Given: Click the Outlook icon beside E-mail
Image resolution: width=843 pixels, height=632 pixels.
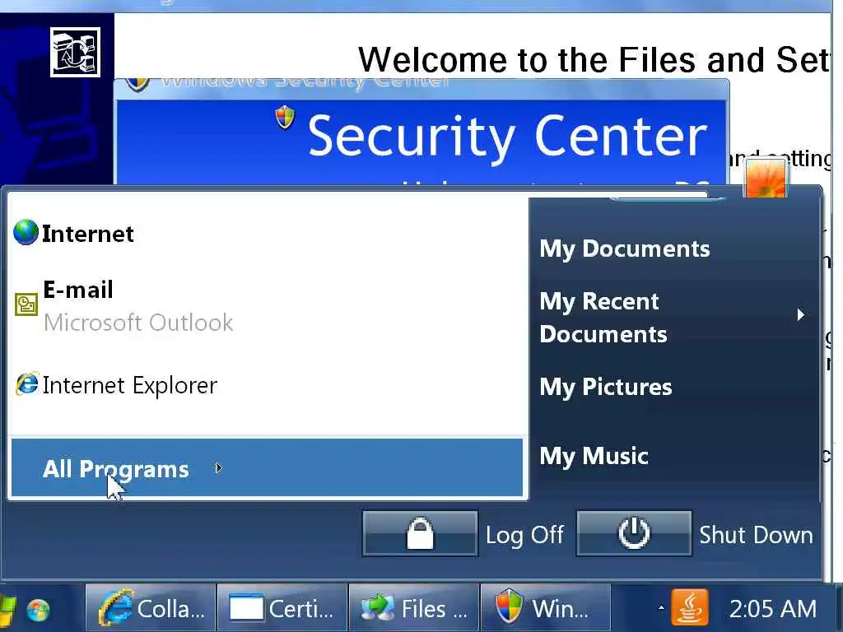Looking at the screenshot, I should point(26,304).
